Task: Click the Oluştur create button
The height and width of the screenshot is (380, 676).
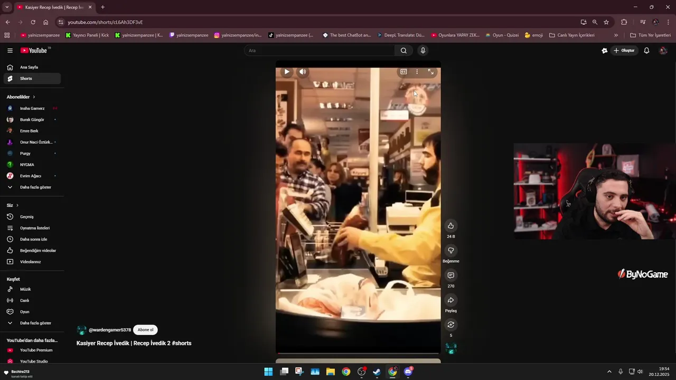Action: [624, 51]
